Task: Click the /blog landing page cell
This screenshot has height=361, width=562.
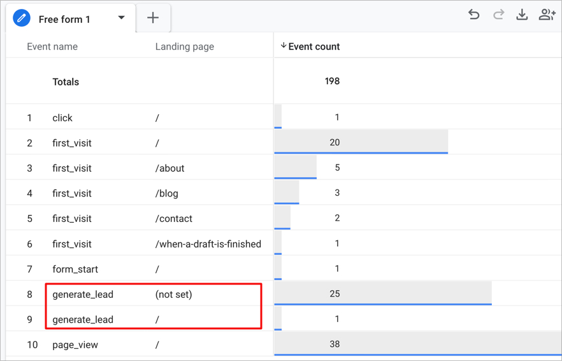Action: 167,193
